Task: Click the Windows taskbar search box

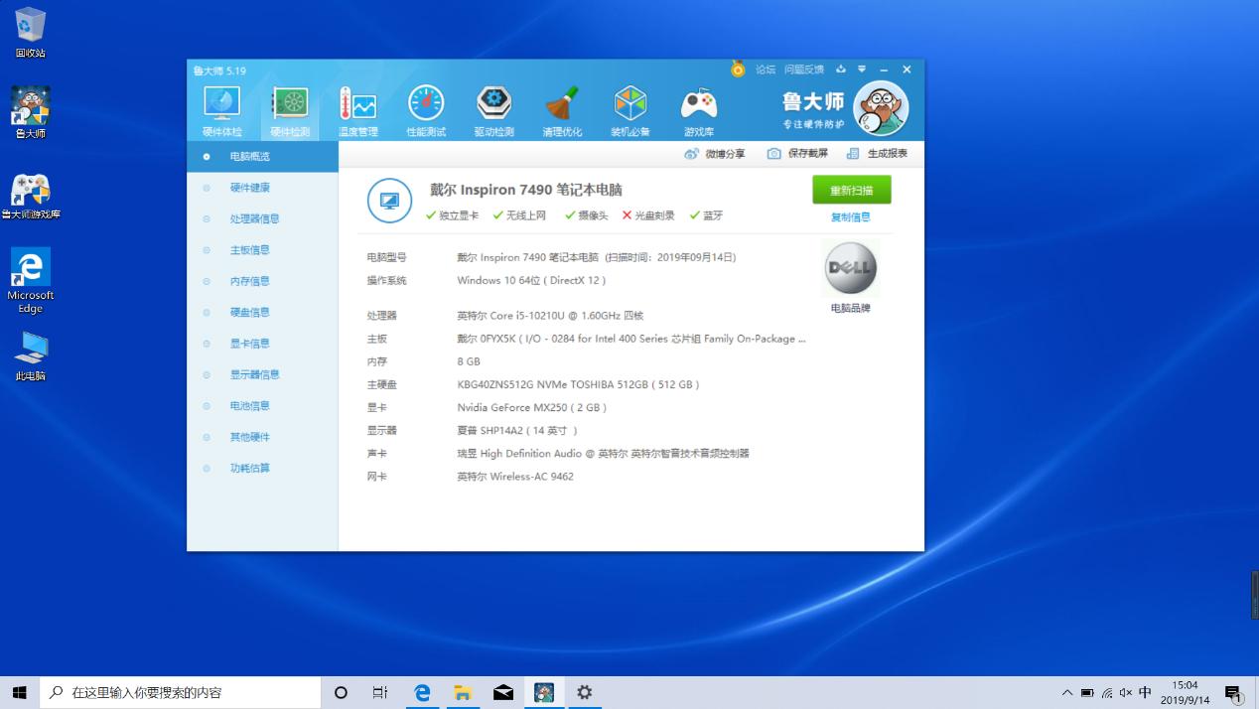Action: 181,693
